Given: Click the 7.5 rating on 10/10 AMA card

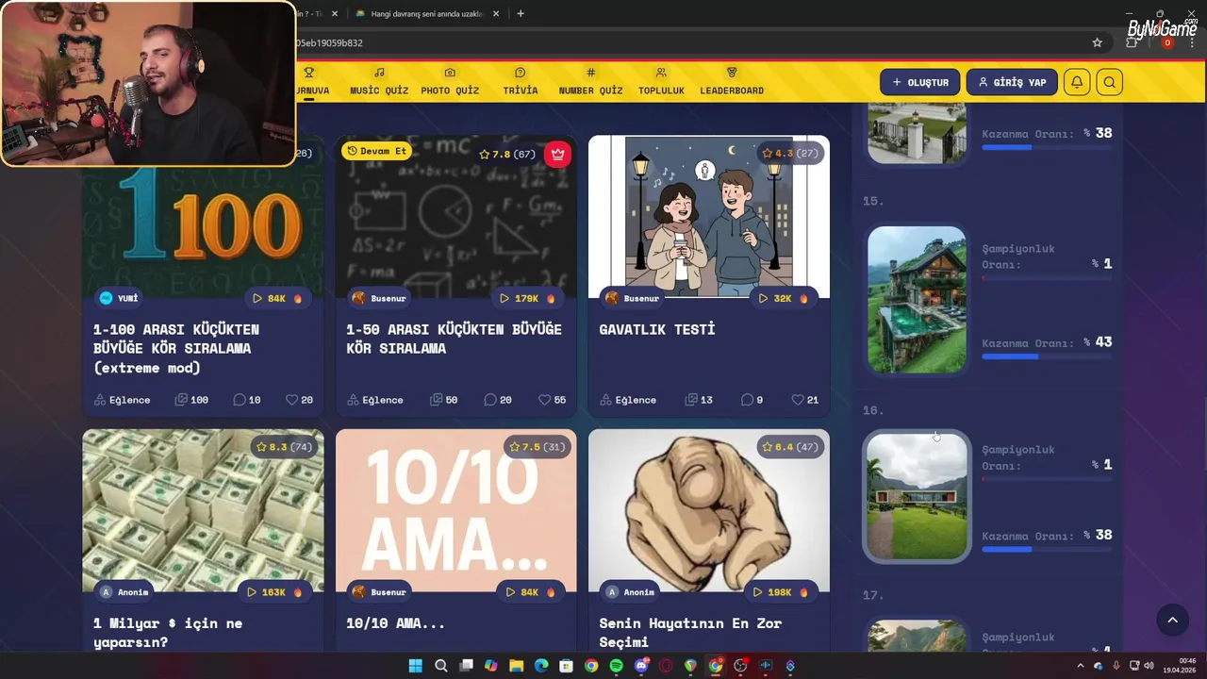Looking at the screenshot, I should tap(537, 446).
